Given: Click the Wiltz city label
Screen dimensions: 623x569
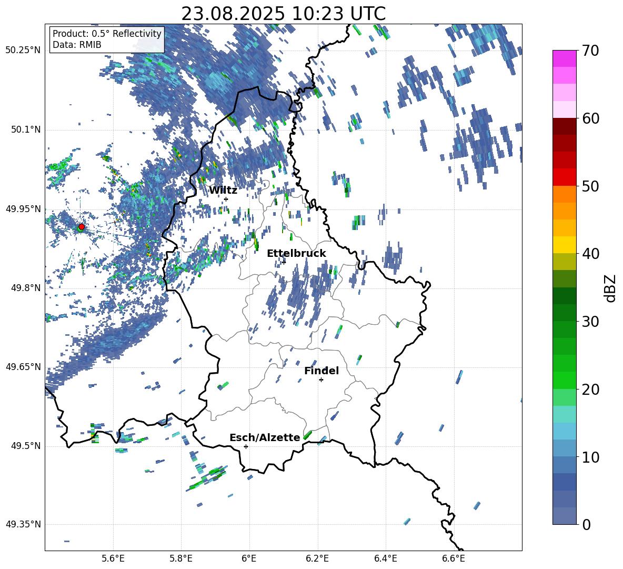Looking at the screenshot, I should [x=223, y=191].
